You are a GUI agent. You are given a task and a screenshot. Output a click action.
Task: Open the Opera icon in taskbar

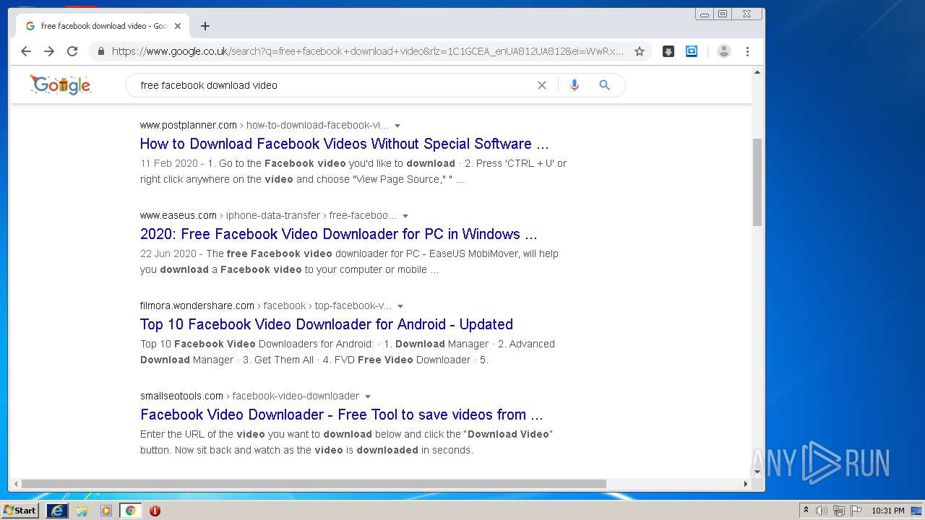click(x=155, y=511)
